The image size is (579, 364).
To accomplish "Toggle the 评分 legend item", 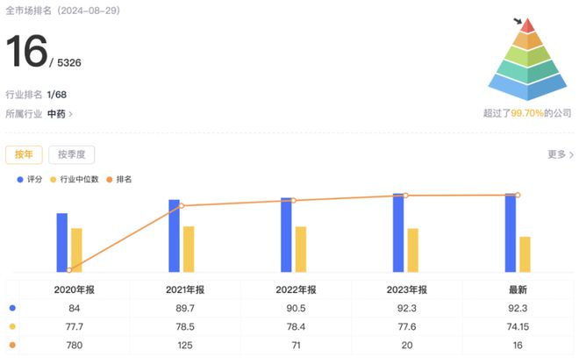I will click(x=30, y=180).
